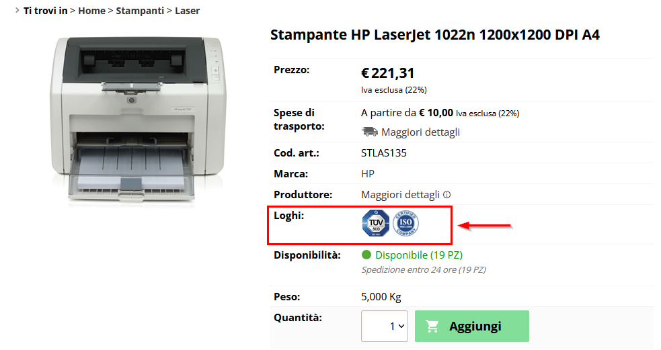Go to Home in the breadcrumb
661x350 pixels.
point(92,11)
